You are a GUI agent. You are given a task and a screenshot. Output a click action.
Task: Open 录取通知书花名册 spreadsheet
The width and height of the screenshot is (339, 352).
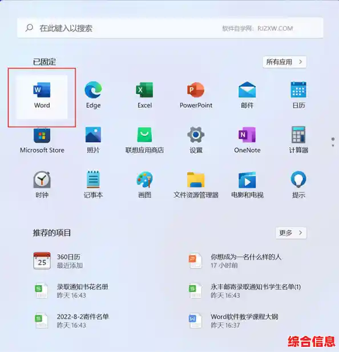71,291
